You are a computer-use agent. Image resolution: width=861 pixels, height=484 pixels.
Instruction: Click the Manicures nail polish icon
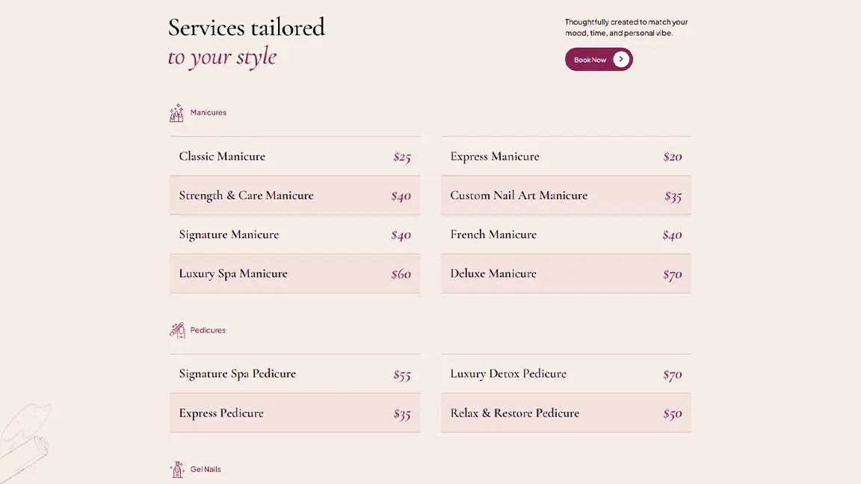pyautogui.click(x=177, y=113)
